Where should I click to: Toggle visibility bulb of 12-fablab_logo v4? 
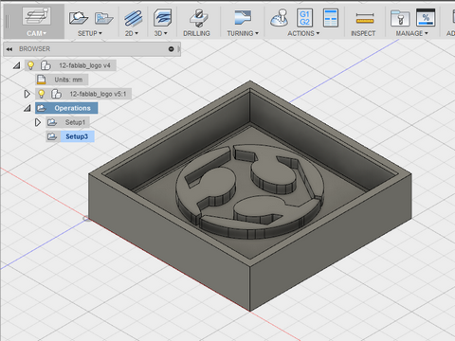coord(30,65)
